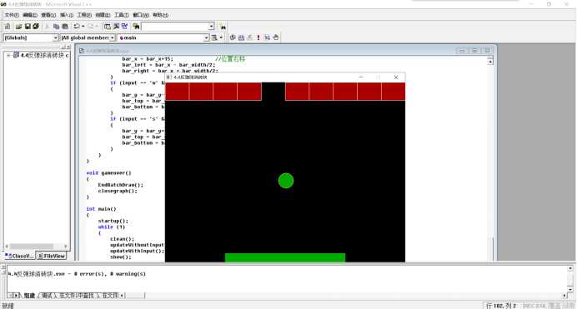Open the Undo history dropdown arrow
Viewport: 577px width, 309px height.
[x=83, y=27]
